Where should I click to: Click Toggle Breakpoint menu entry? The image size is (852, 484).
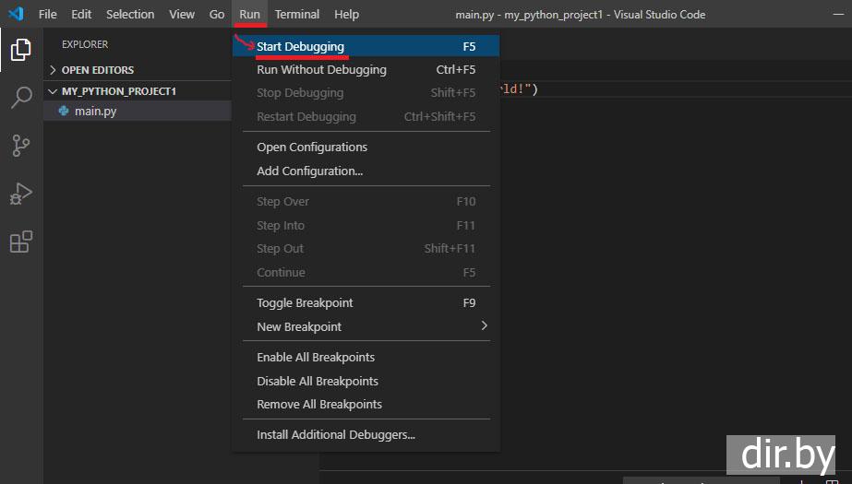305,302
